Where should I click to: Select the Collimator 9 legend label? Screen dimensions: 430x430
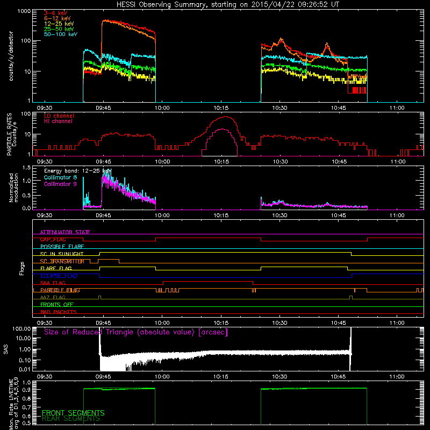pyautogui.click(x=60, y=184)
